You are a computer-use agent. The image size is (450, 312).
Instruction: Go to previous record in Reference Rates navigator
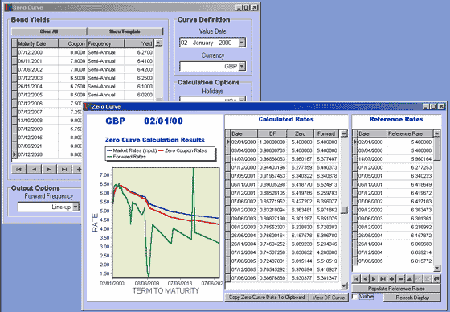[x=365, y=279]
